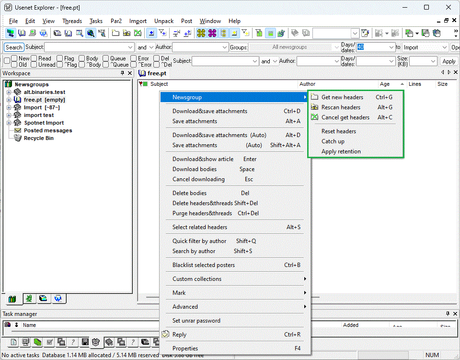The image size is (460, 360).
Task: Choose Download bodies from context menu
Action: [x=195, y=169]
